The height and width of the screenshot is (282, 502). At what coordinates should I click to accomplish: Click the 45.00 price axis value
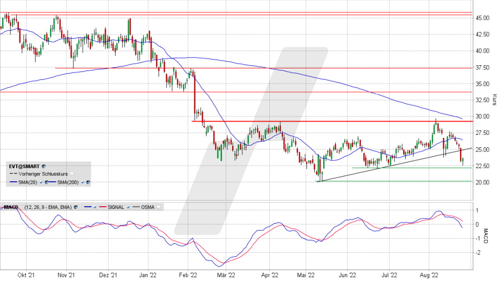pyautogui.click(x=483, y=18)
